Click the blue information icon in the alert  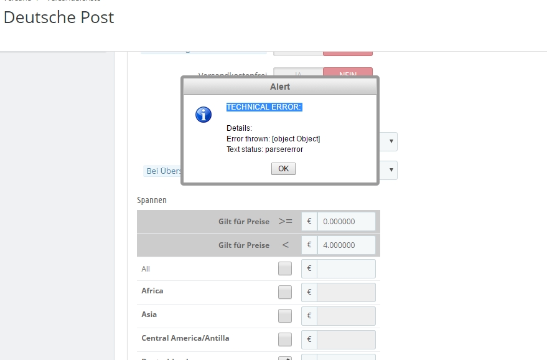point(203,115)
